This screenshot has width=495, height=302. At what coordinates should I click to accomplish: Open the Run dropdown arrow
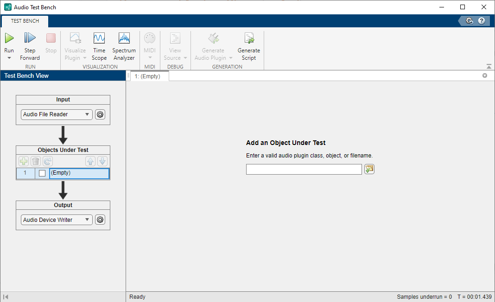click(9, 58)
